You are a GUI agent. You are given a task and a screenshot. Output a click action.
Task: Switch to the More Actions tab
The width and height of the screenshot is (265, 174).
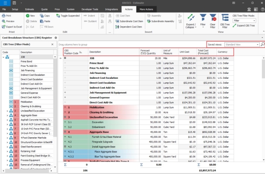[x=146, y=9]
